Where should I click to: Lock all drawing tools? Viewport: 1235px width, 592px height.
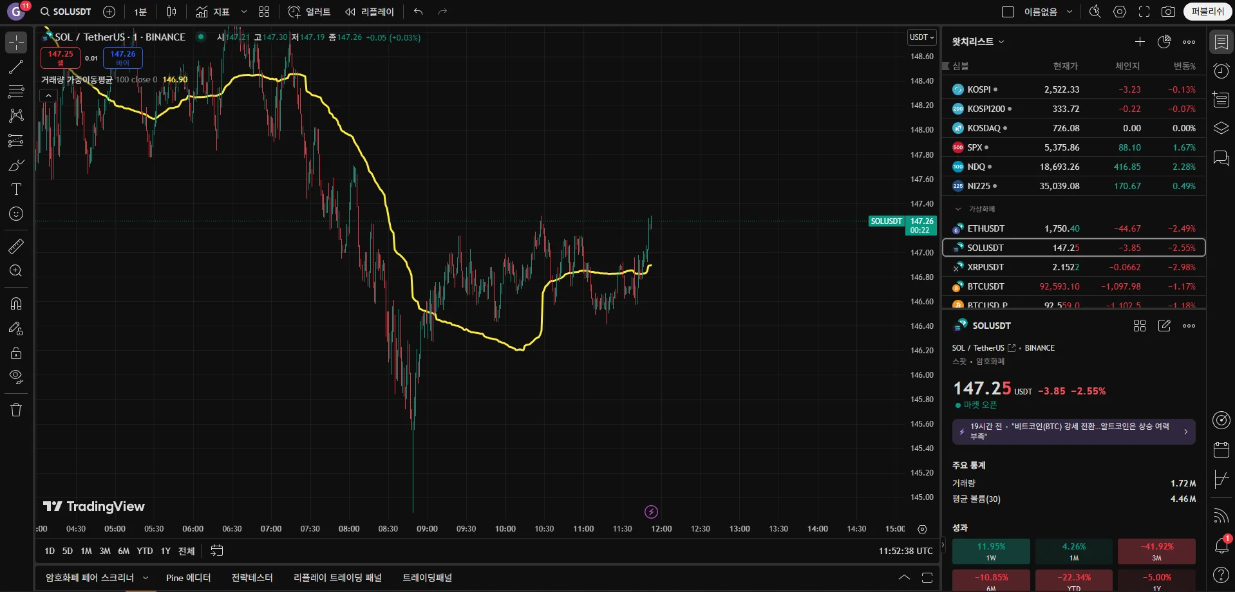[16, 353]
